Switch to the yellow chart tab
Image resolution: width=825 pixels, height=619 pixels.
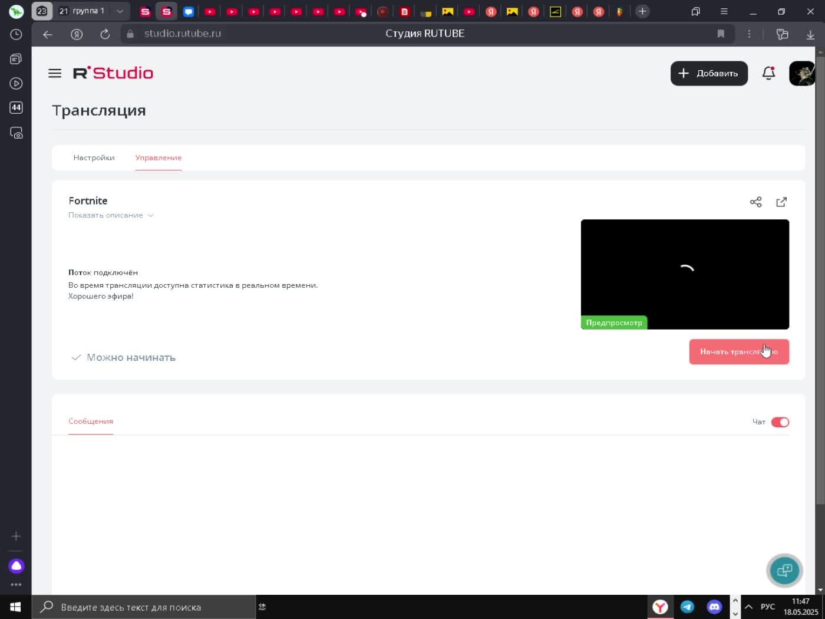(555, 11)
